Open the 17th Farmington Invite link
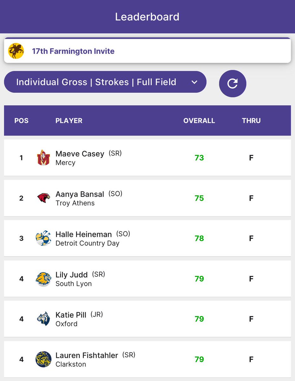 tap(73, 51)
